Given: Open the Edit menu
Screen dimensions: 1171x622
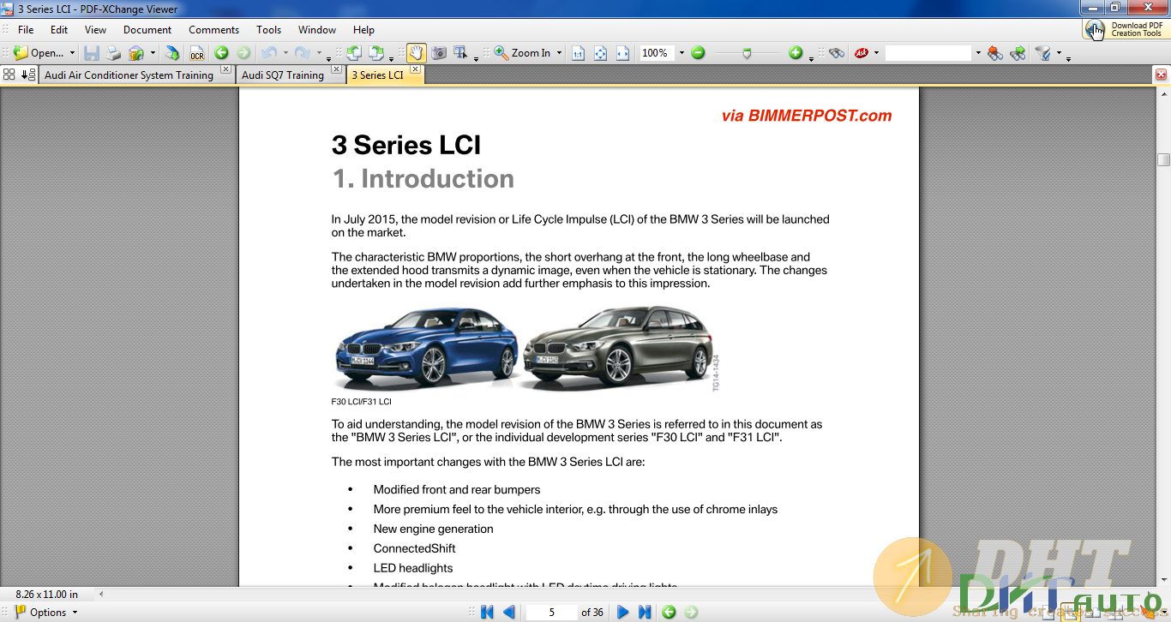Looking at the screenshot, I should [x=59, y=29].
